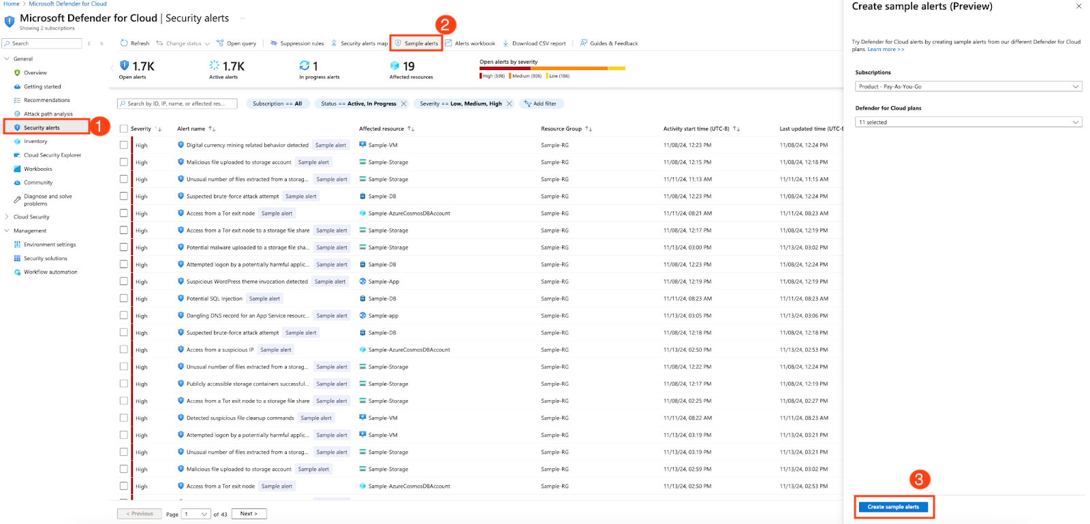Go to Recommendations in the sidebar
Screen dimensions: 1090x524
(x=46, y=100)
